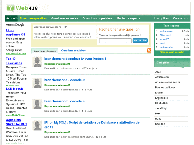
Task: Click avatar beside livebox 1 question
Action: (37, 62)
